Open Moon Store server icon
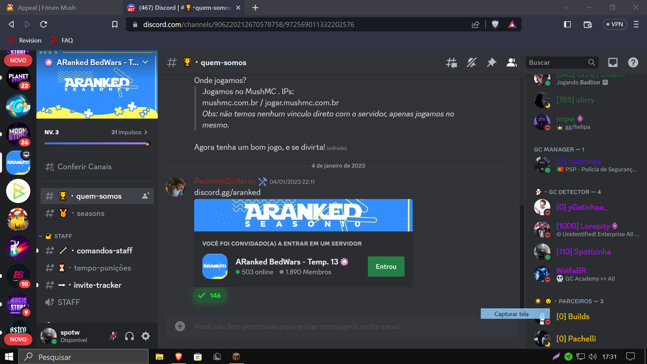Image resolution: width=647 pixels, height=364 pixels. pyautogui.click(x=18, y=134)
